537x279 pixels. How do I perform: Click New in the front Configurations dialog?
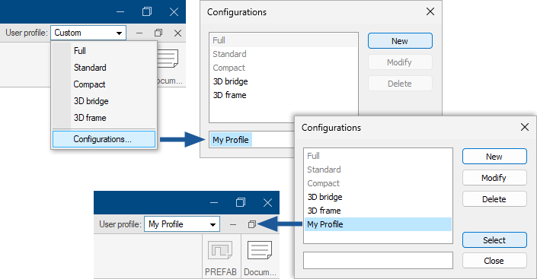(x=494, y=157)
